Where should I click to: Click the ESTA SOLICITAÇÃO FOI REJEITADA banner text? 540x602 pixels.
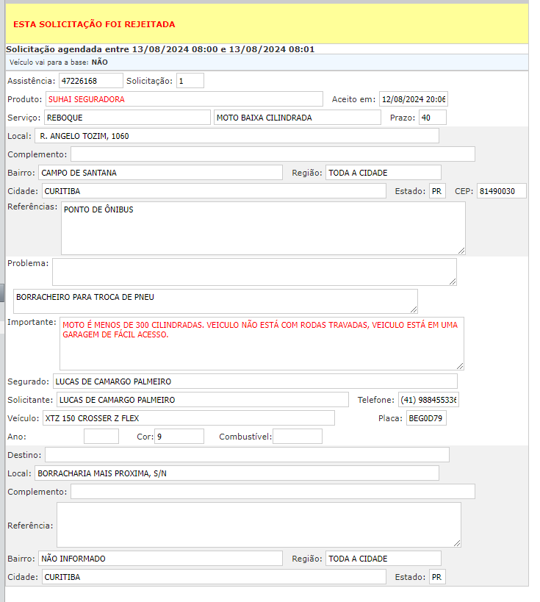94,24
